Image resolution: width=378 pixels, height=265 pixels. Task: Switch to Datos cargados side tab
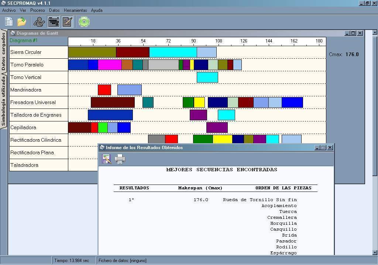coord(4,51)
